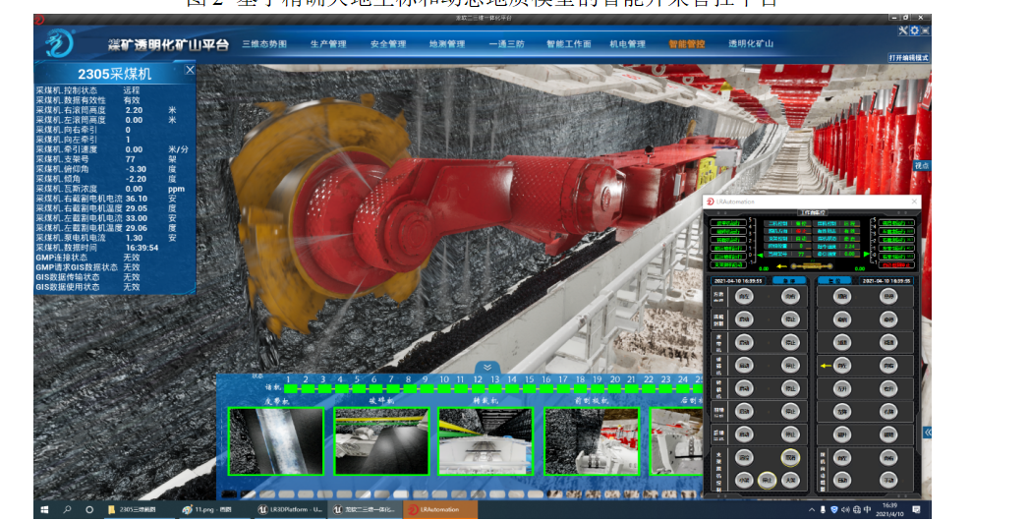Select the 皮带机 camera thumbnail
This screenshot has height=521, width=1028.
point(275,440)
